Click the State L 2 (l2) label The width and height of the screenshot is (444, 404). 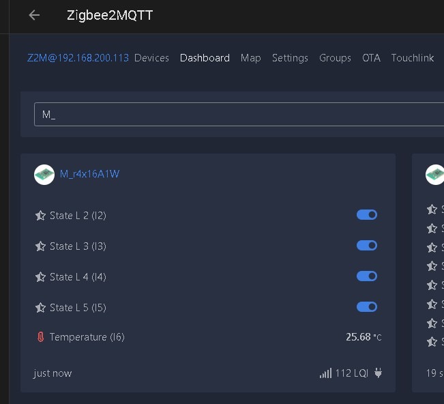click(x=78, y=216)
